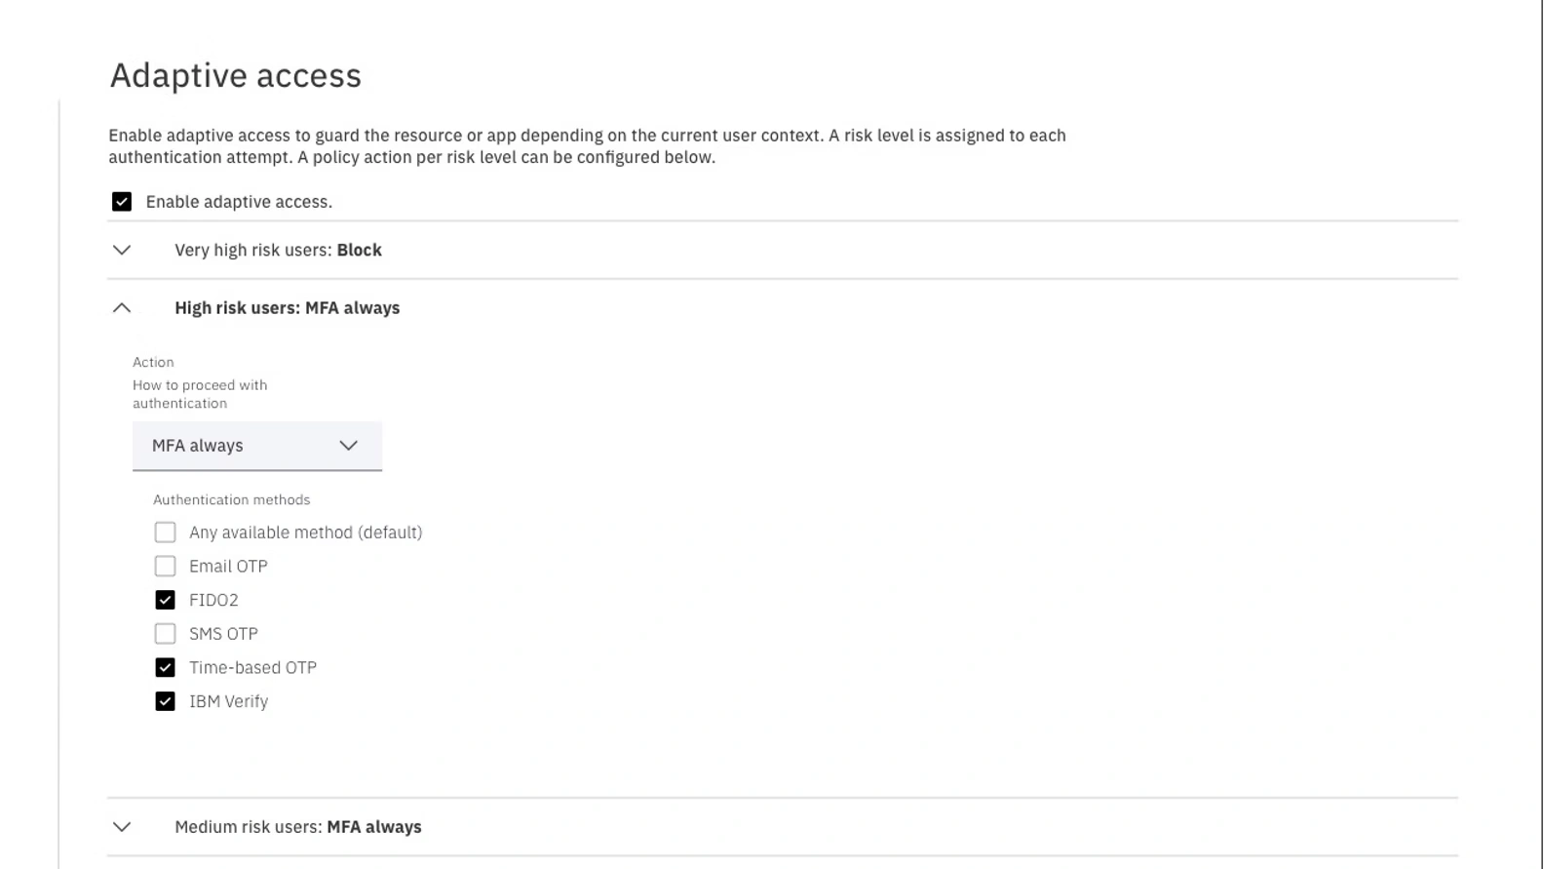Viewport: 1544px width, 869px height.
Task: Select the High risk users: MFA always heading
Action: click(287, 307)
